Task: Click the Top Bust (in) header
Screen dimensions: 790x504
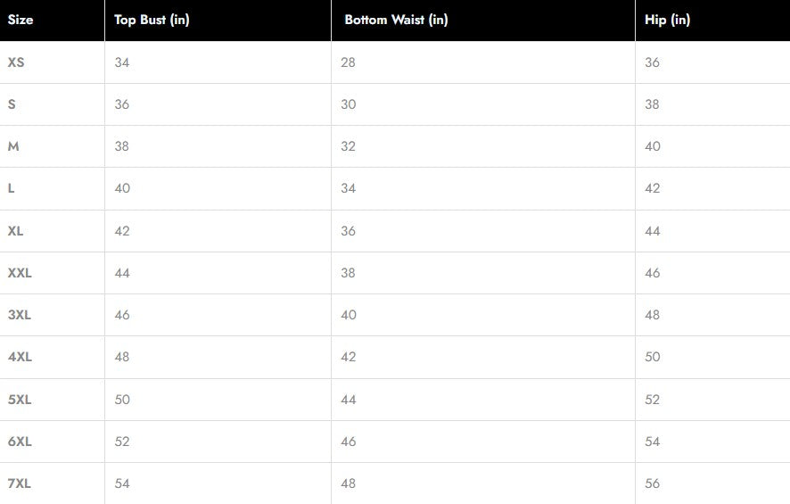Action: tap(152, 20)
